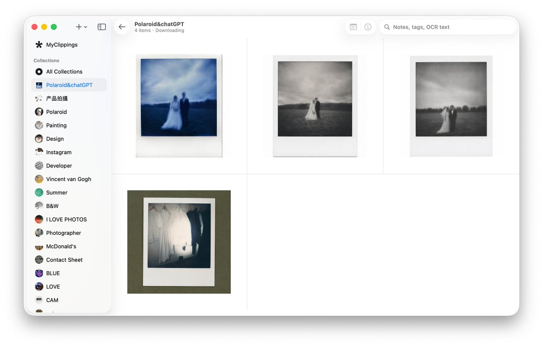543x347 pixels.
Task: Select the hanging clothes Polaroid on olive background
Action: 179,242
